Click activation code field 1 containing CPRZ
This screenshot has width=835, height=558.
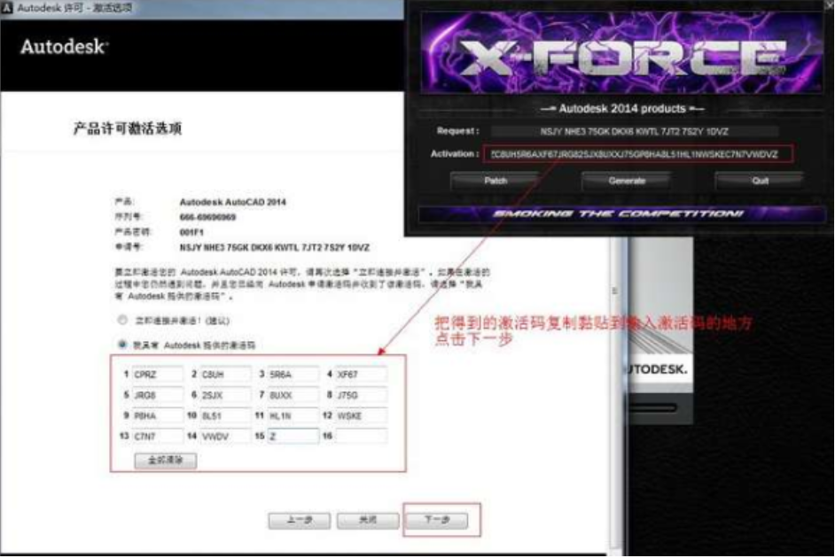tap(157, 375)
